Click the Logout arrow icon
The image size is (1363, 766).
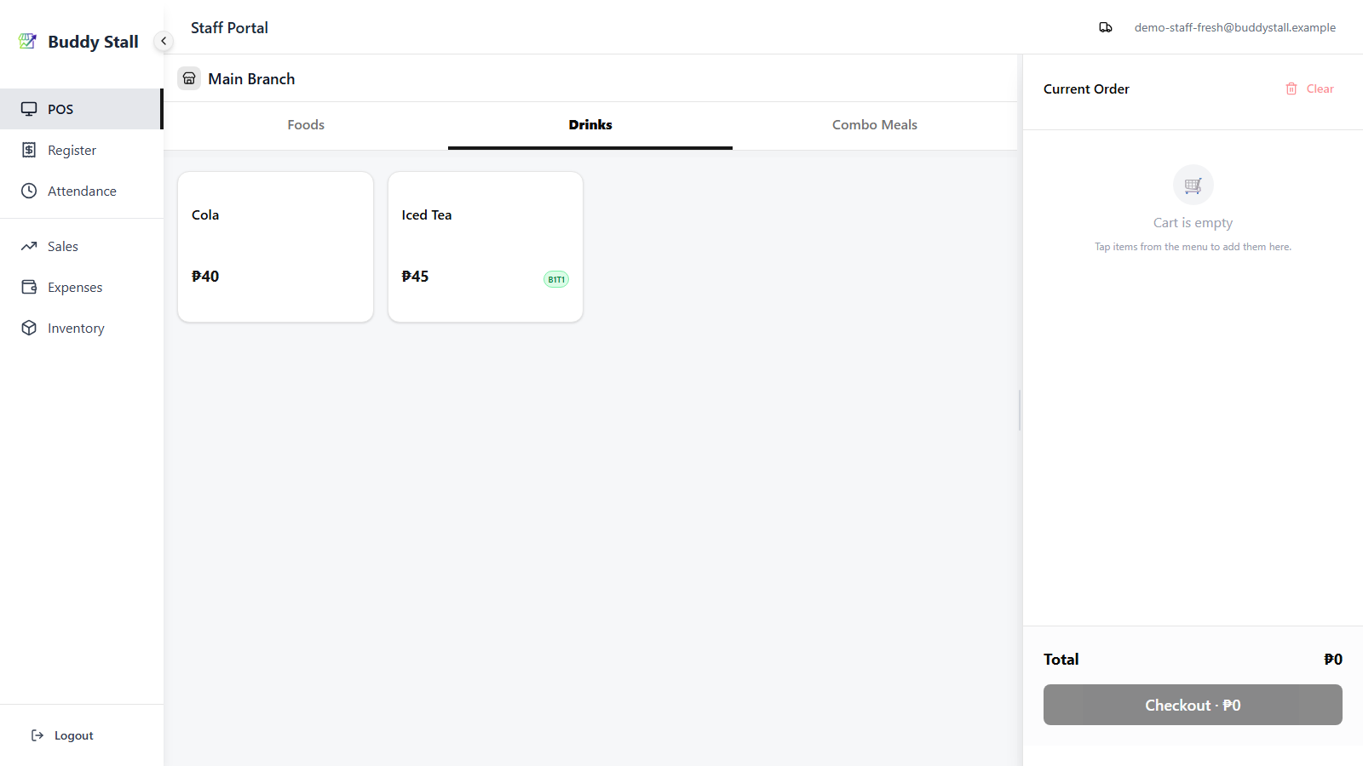coord(37,735)
